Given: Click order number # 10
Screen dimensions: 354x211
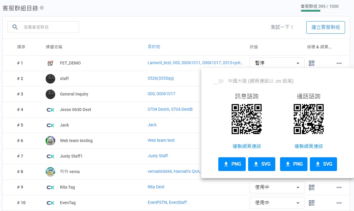Looking at the screenshot, I should (x=21, y=203).
